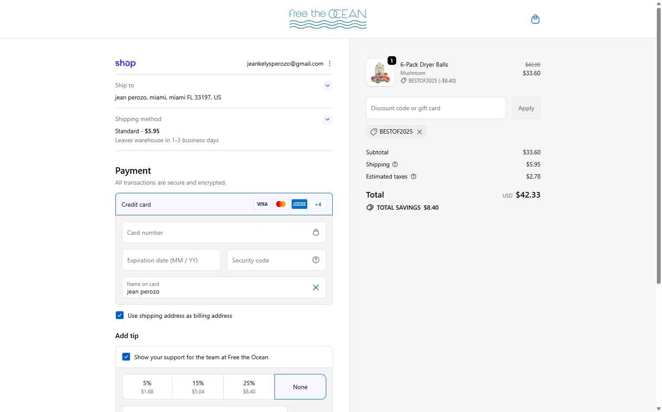Click the Shipping info help icon

395,164
